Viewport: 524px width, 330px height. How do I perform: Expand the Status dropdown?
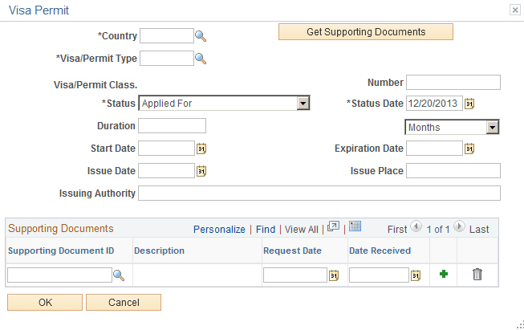click(x=303, y=104)
